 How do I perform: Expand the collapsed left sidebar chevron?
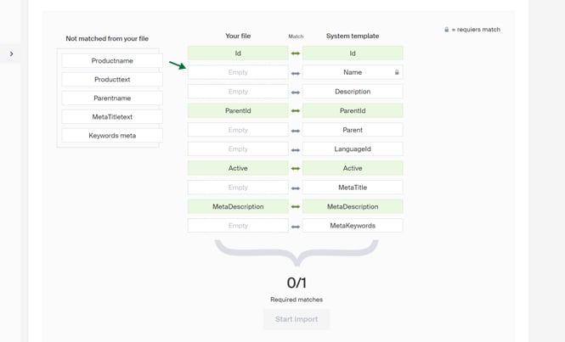pos(11,54)
